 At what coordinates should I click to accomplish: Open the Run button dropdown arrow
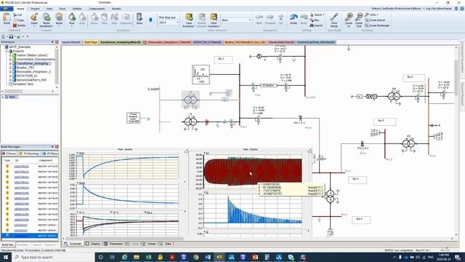(x=72, y=26)
